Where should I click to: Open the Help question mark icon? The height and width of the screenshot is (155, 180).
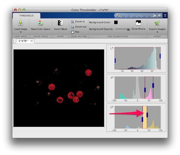pyautogui.click(x=160, y=15)
